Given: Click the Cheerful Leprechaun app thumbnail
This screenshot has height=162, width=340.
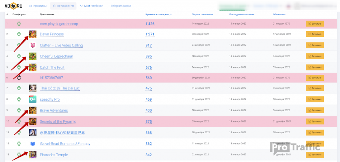Looking at the screenshot, I should click(x=33, y=56).
